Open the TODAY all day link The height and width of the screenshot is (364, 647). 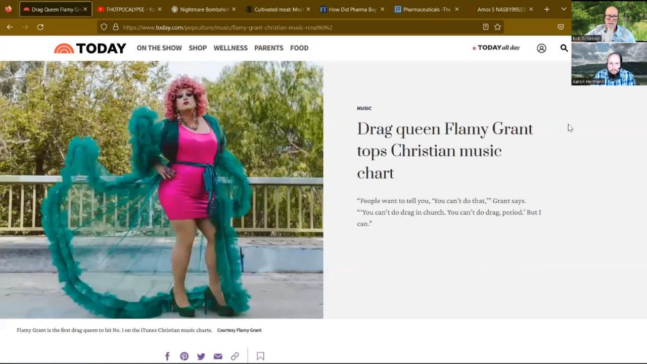(496, 48)
